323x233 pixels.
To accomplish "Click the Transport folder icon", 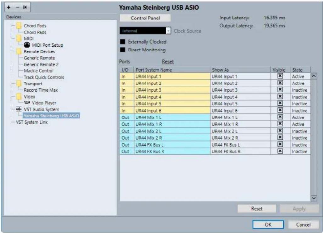I will coord(19,83).
